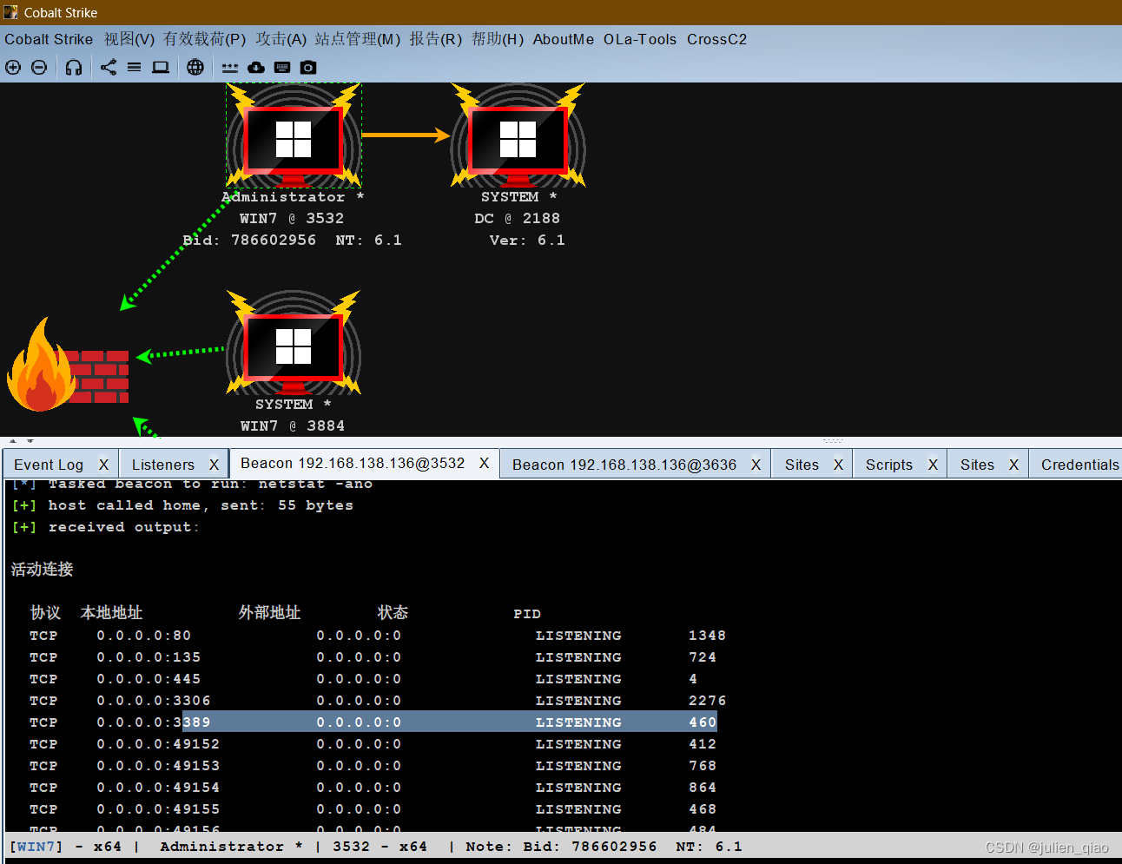Click '[WIN7]' in the beacon status bar
Viewport: 1122px width, 864px height.
click(36, 847)
